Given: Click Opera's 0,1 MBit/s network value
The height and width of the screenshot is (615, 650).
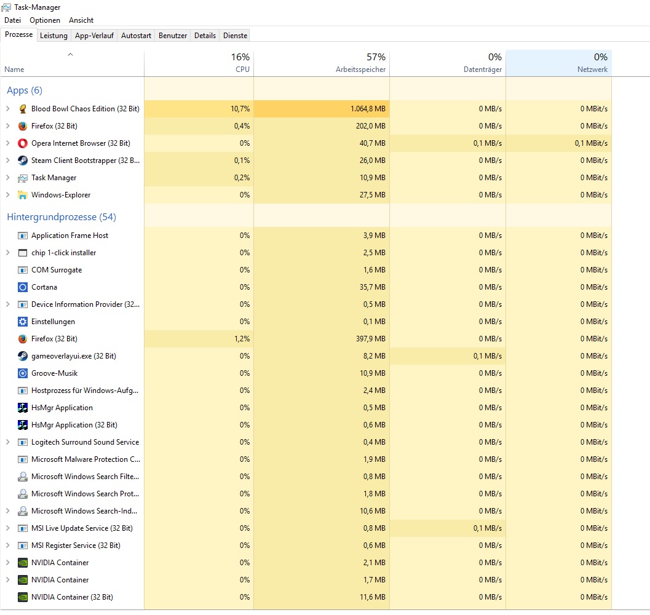Looking at the screenshot, I should [x=591, y=143].
